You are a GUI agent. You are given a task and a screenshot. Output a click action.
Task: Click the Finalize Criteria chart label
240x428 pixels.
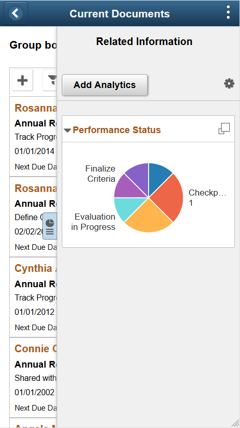click(x=101, y=174)
